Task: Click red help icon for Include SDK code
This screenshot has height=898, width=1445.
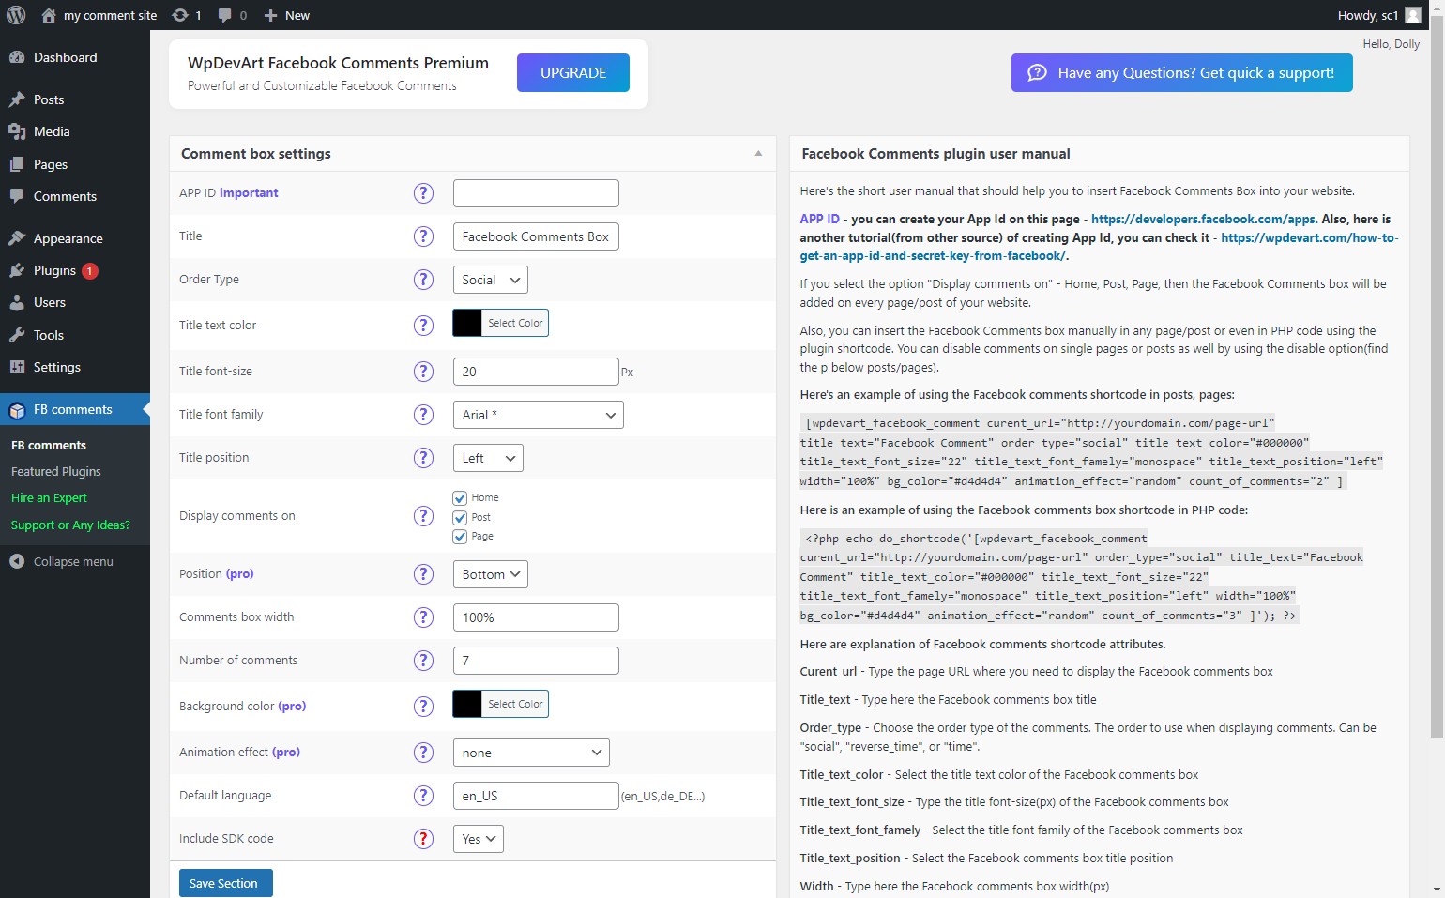Action: [424, 839]
